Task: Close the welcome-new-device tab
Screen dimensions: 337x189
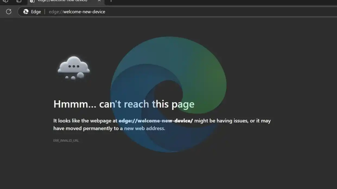Action: click(99, 1)
